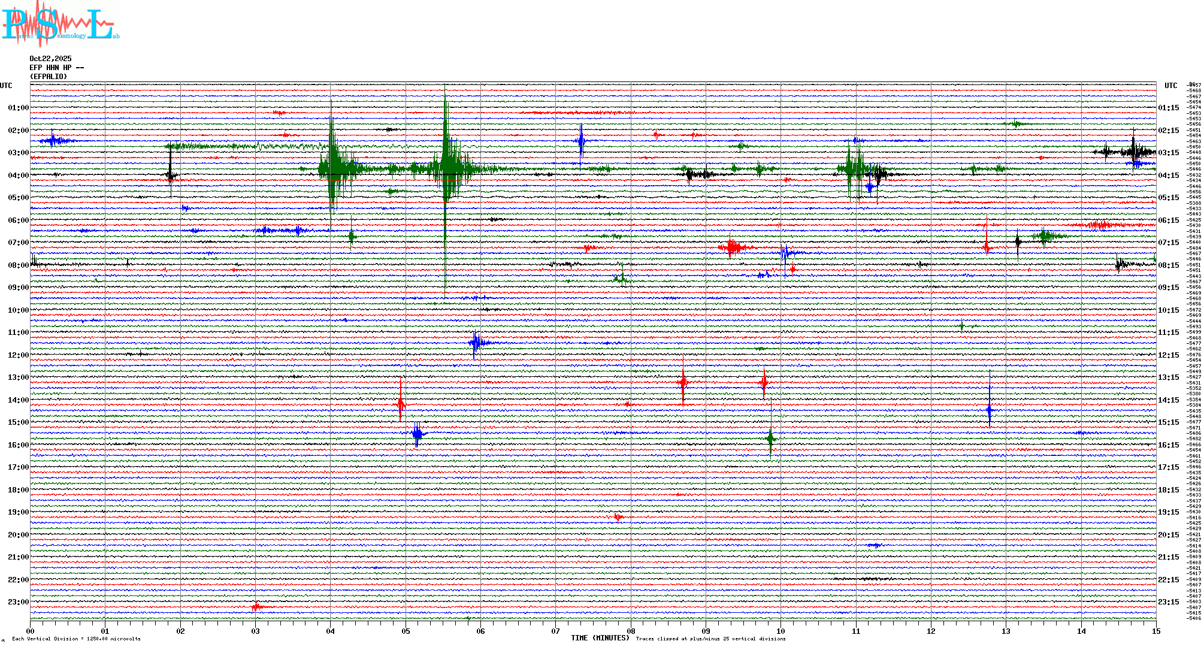This screenshot has height=647, width=1204.
Task: Click the 04:00 left hour label
Action: tap(18, 176)
